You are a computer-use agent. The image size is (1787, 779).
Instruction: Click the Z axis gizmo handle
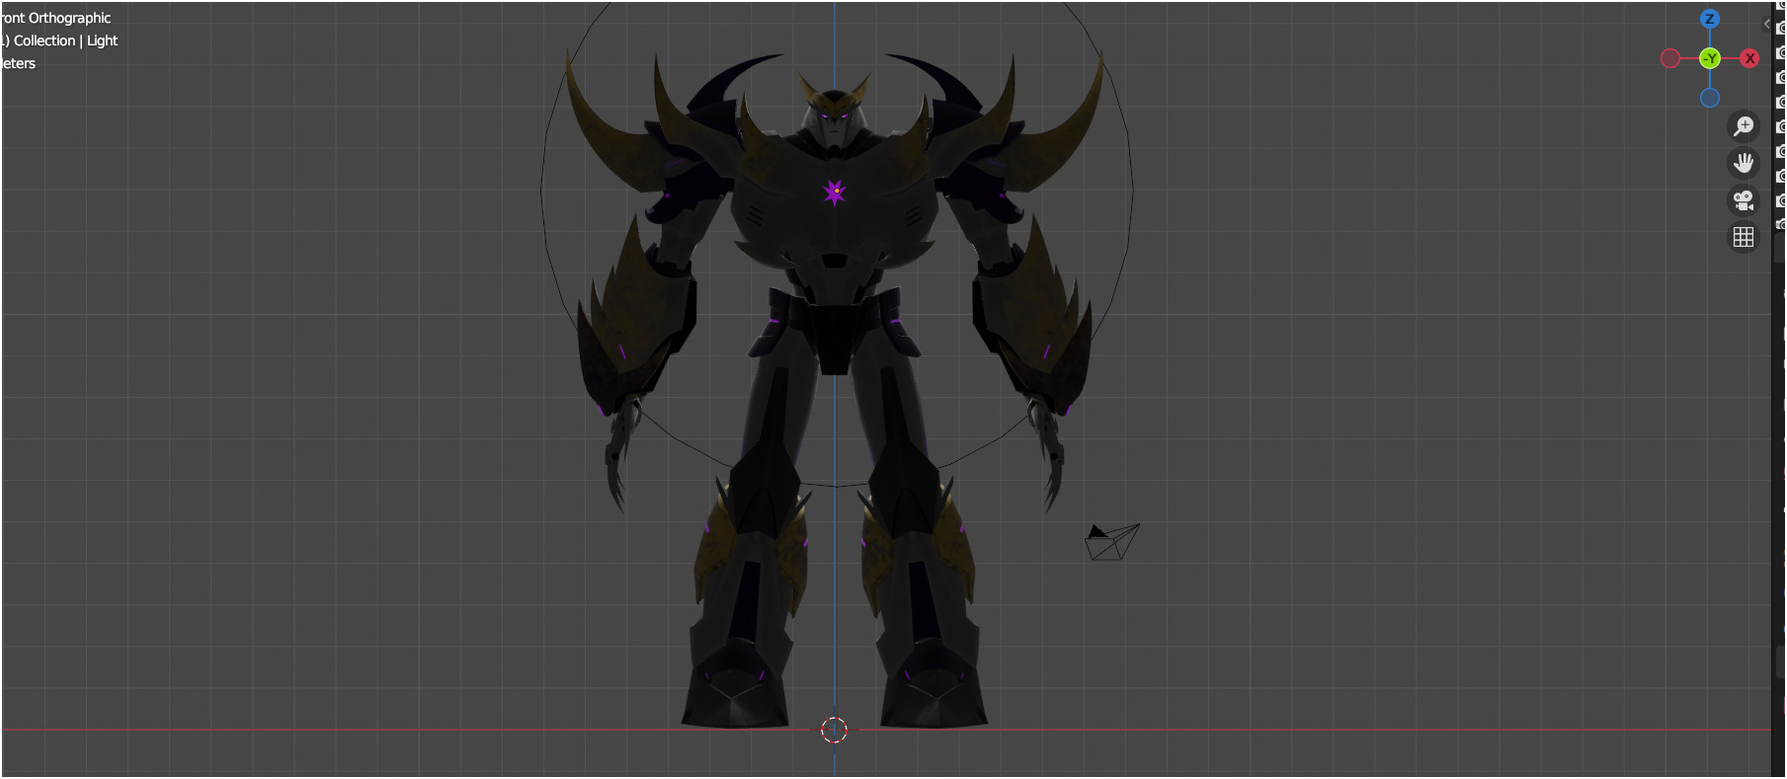click(x=1710, y=19)
